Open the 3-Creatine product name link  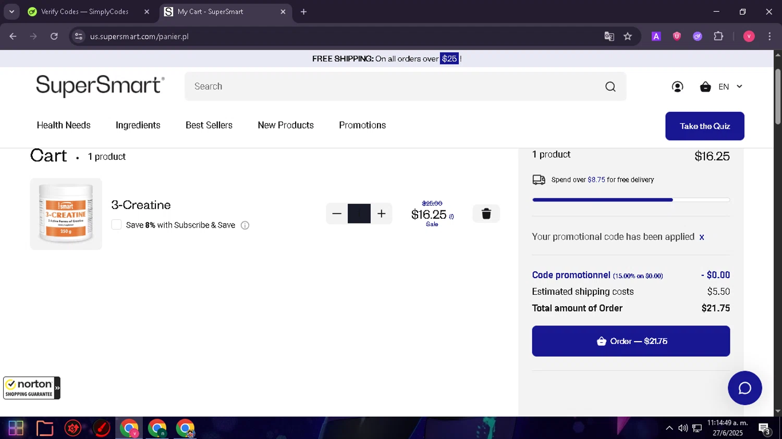(x=141, y=205)
